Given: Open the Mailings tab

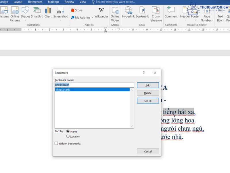Looking at the screenshot, I should click(53, 2).
